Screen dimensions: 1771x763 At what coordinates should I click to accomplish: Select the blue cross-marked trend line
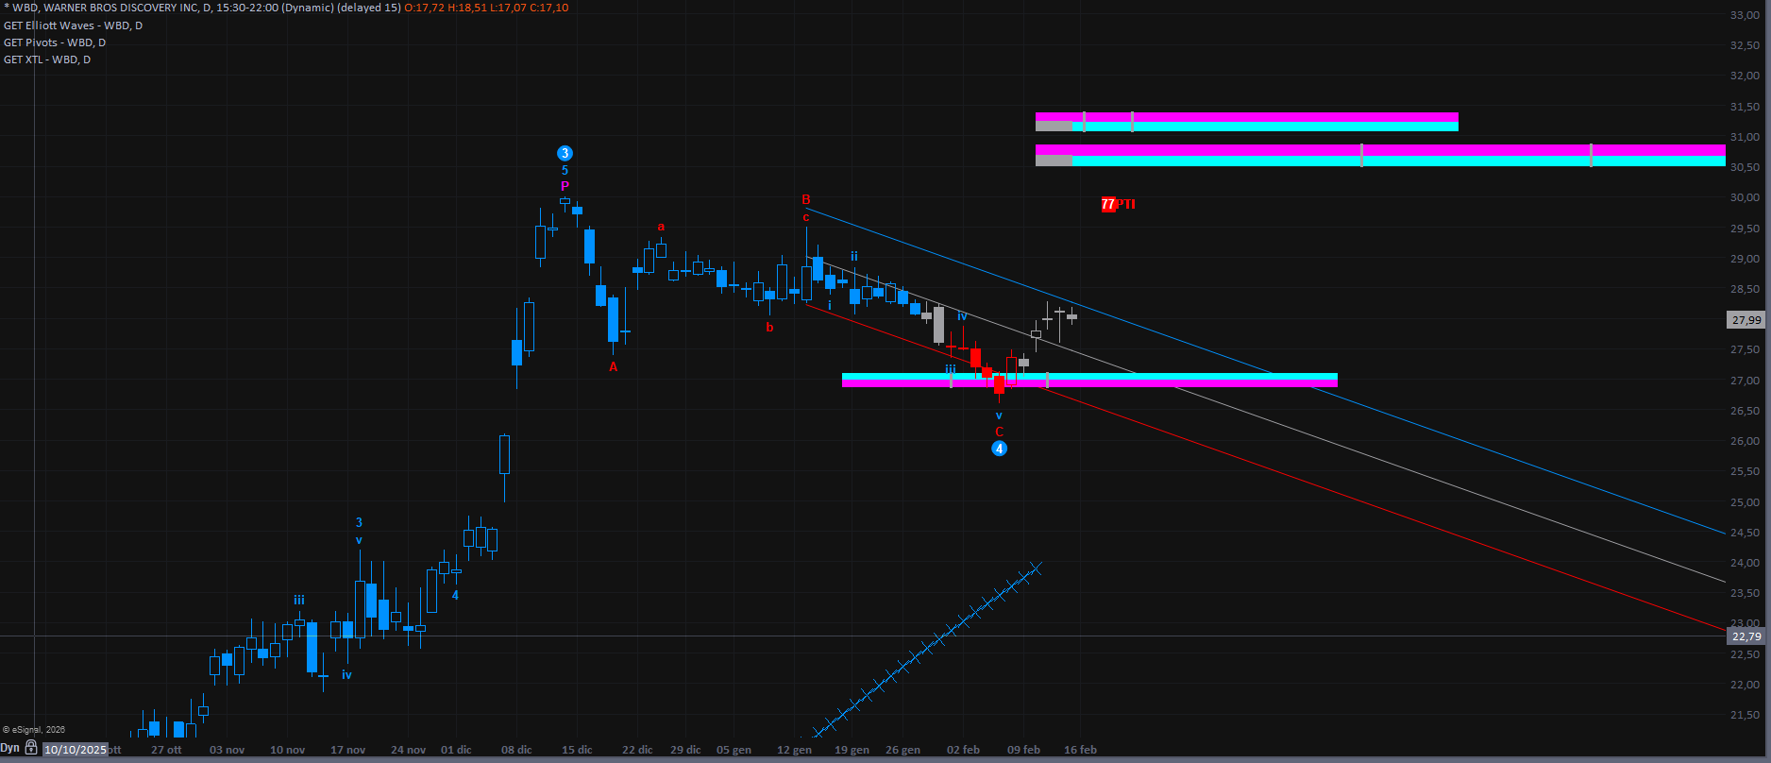click(x=925, y=650)
